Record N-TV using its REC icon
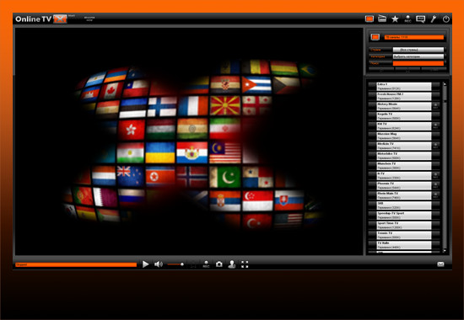The image size is (464, 320). click(435, 176)
